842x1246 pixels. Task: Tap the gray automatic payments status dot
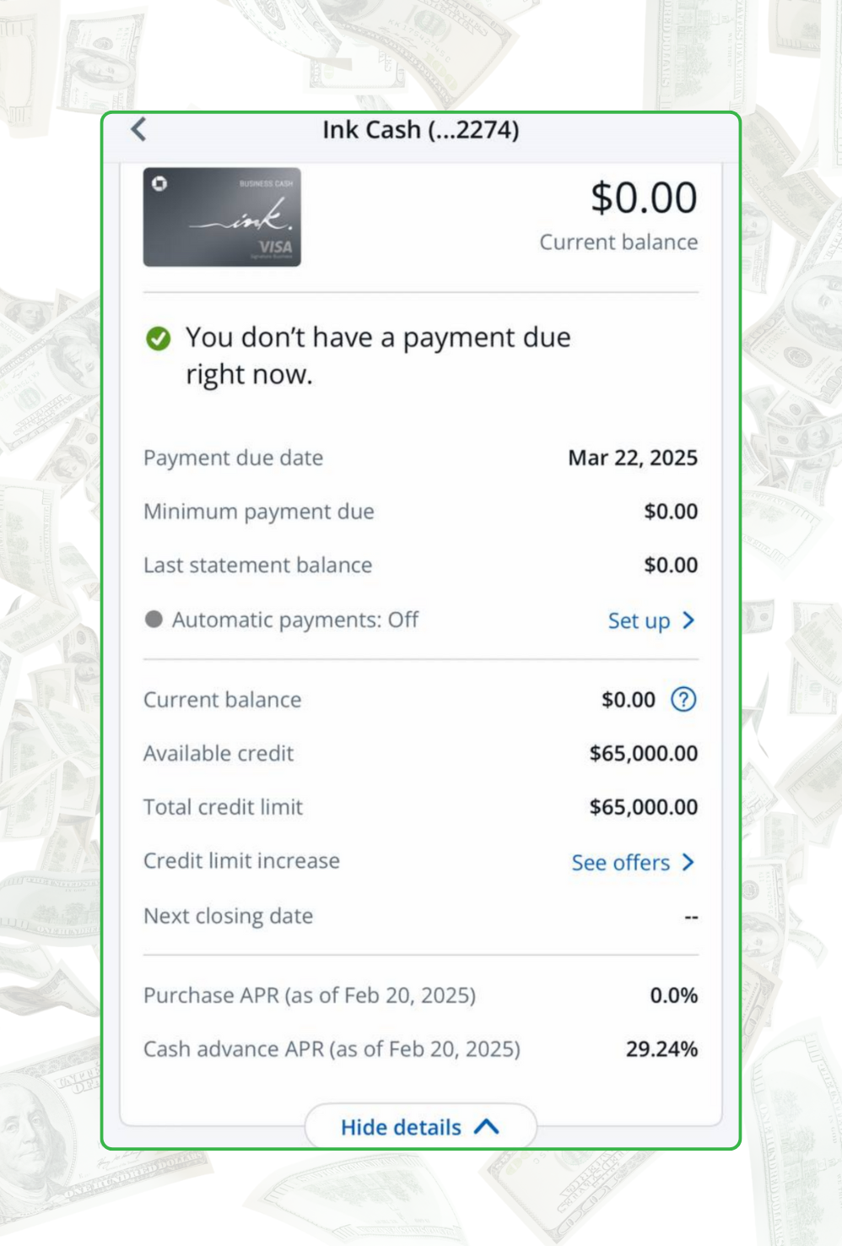[x=154, y=620]
